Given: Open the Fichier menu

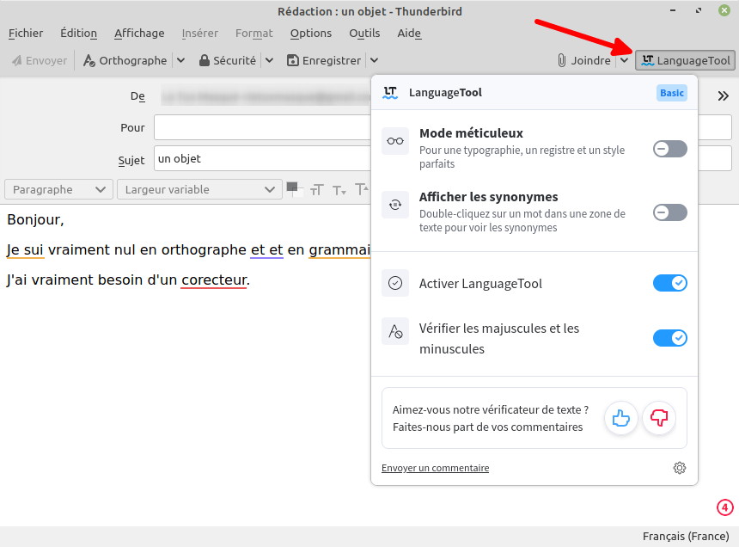Looking at the screenshot, I should tap(26, 33).
